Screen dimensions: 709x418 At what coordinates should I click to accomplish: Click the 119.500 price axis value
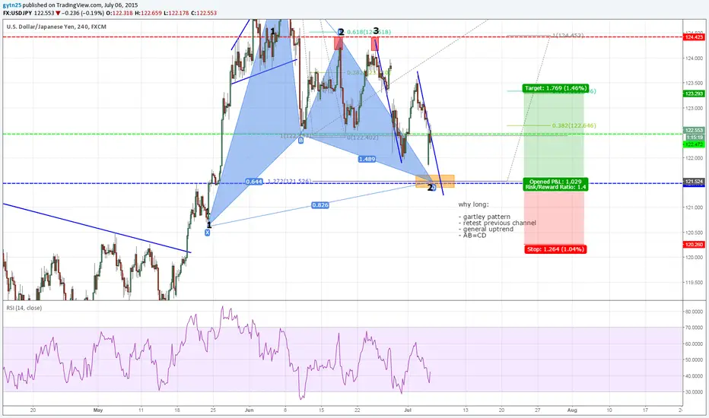tap(695, 283)
